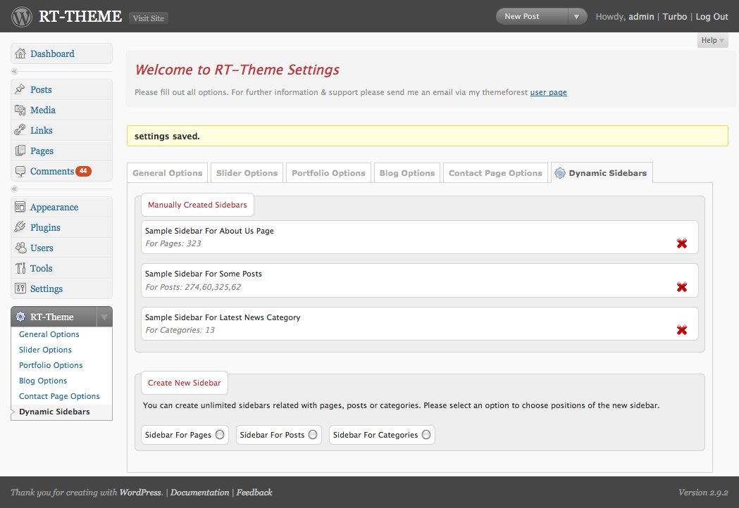Open Posts menu item
The height and width of the screenshot is (508, 739).
coord(62,89)
